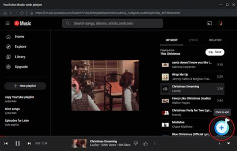Play Fancy Like Christmas (Audio)
This screenshot has height=151, width=237.
pyautogui.click(x=192, y=101)
